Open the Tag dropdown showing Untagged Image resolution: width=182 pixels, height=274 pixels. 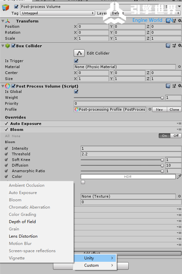(x=58, y=13)
